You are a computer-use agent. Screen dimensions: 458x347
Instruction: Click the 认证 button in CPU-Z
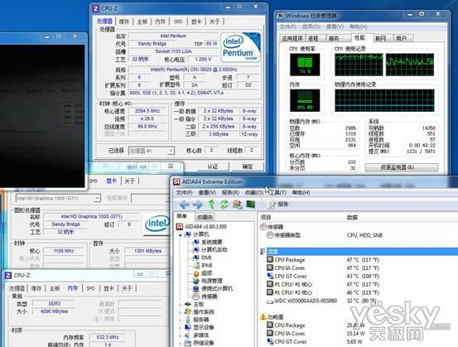click(x=212, y=166)
